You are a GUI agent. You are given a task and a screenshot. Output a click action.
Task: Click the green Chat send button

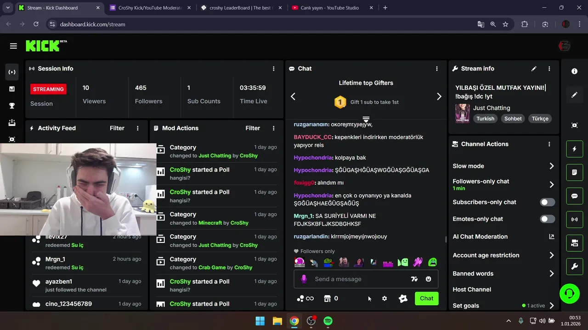426,298
